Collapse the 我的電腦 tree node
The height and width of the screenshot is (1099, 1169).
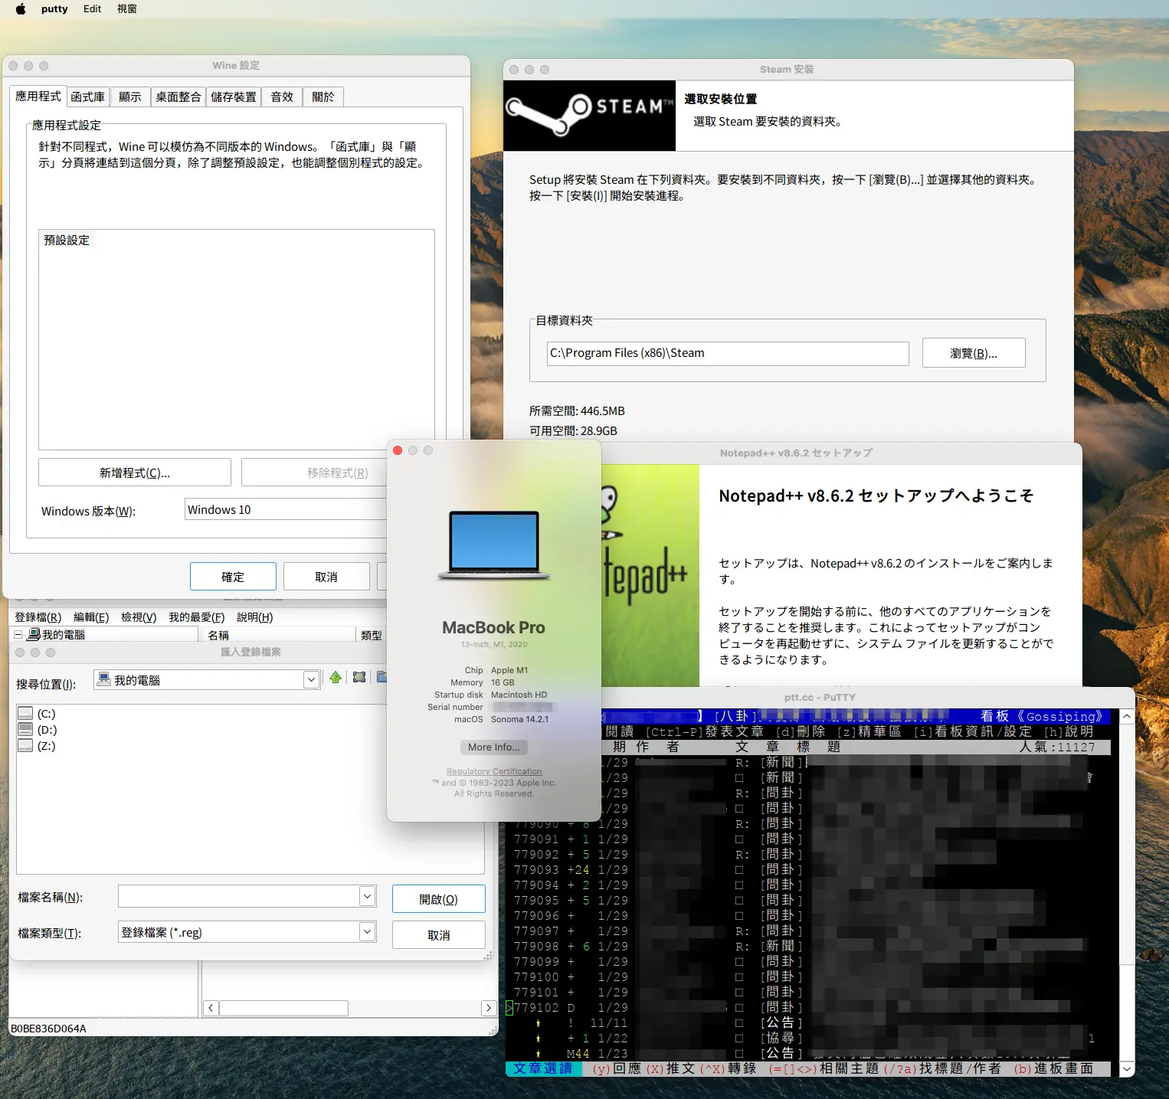pos(18,634)
